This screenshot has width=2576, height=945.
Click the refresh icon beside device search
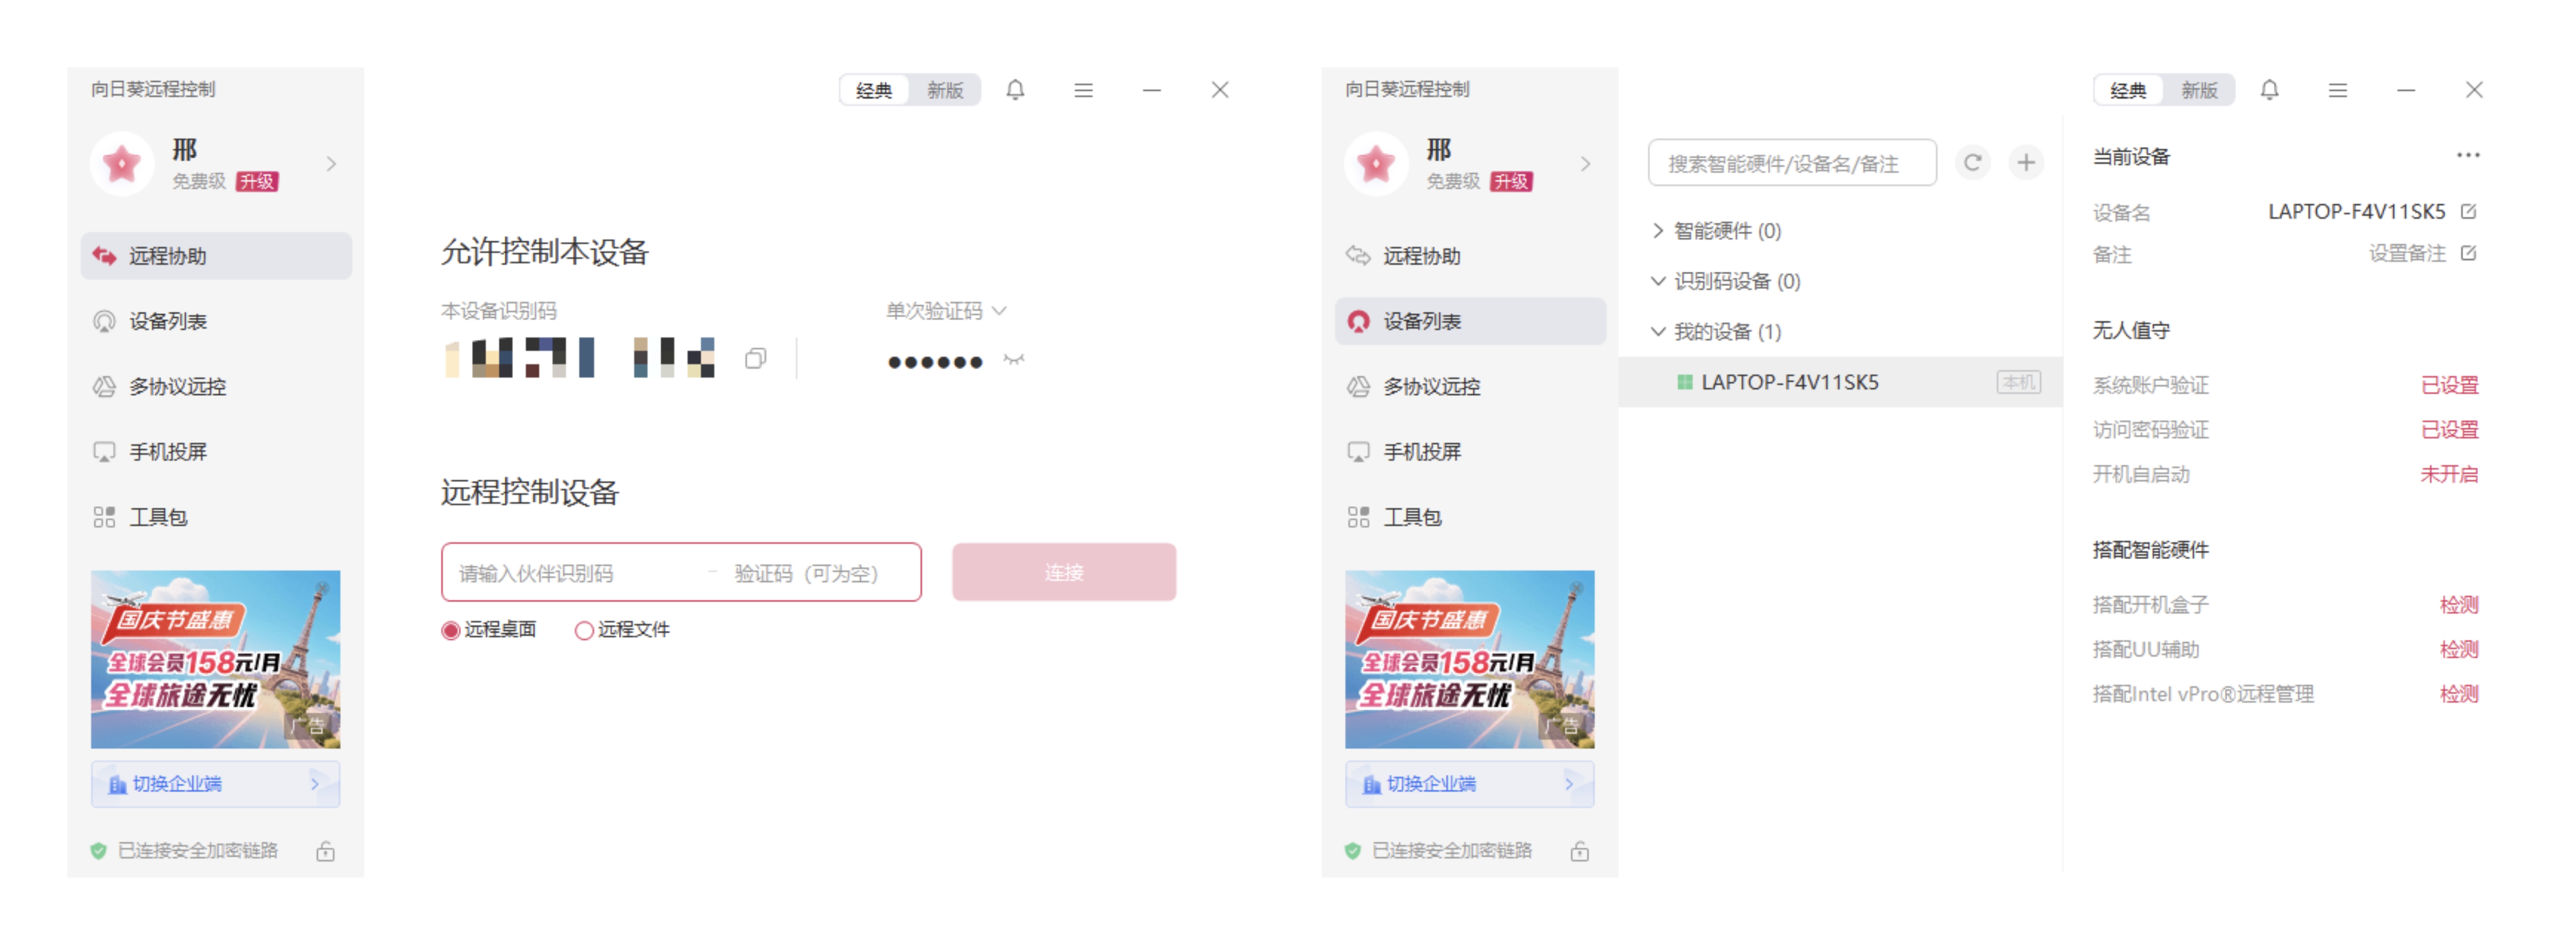pyautogui.click(x=1972, y=162)
